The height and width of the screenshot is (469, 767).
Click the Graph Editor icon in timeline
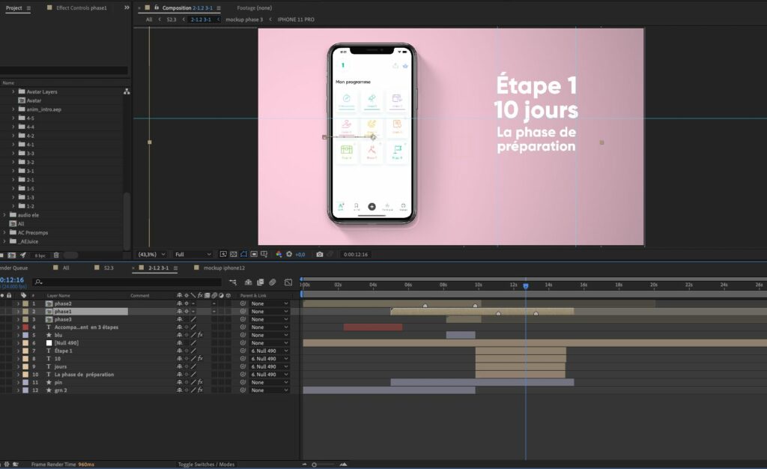pyautogui.click(x=288, y=282)
